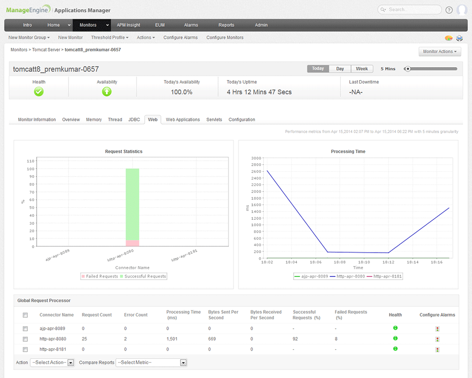The image size is (472, 378).
Task: Click Successful Requests green legend swatch
Action: pyautogui.click(x=122, y=277)
